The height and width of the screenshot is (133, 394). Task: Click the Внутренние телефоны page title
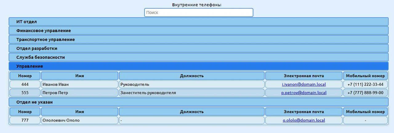click(x=197, y=5)
